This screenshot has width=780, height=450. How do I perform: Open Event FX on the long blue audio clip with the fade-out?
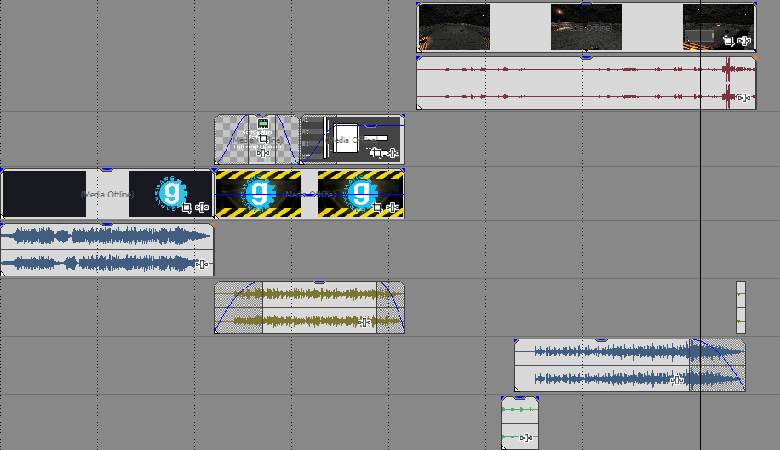point(677,380)
